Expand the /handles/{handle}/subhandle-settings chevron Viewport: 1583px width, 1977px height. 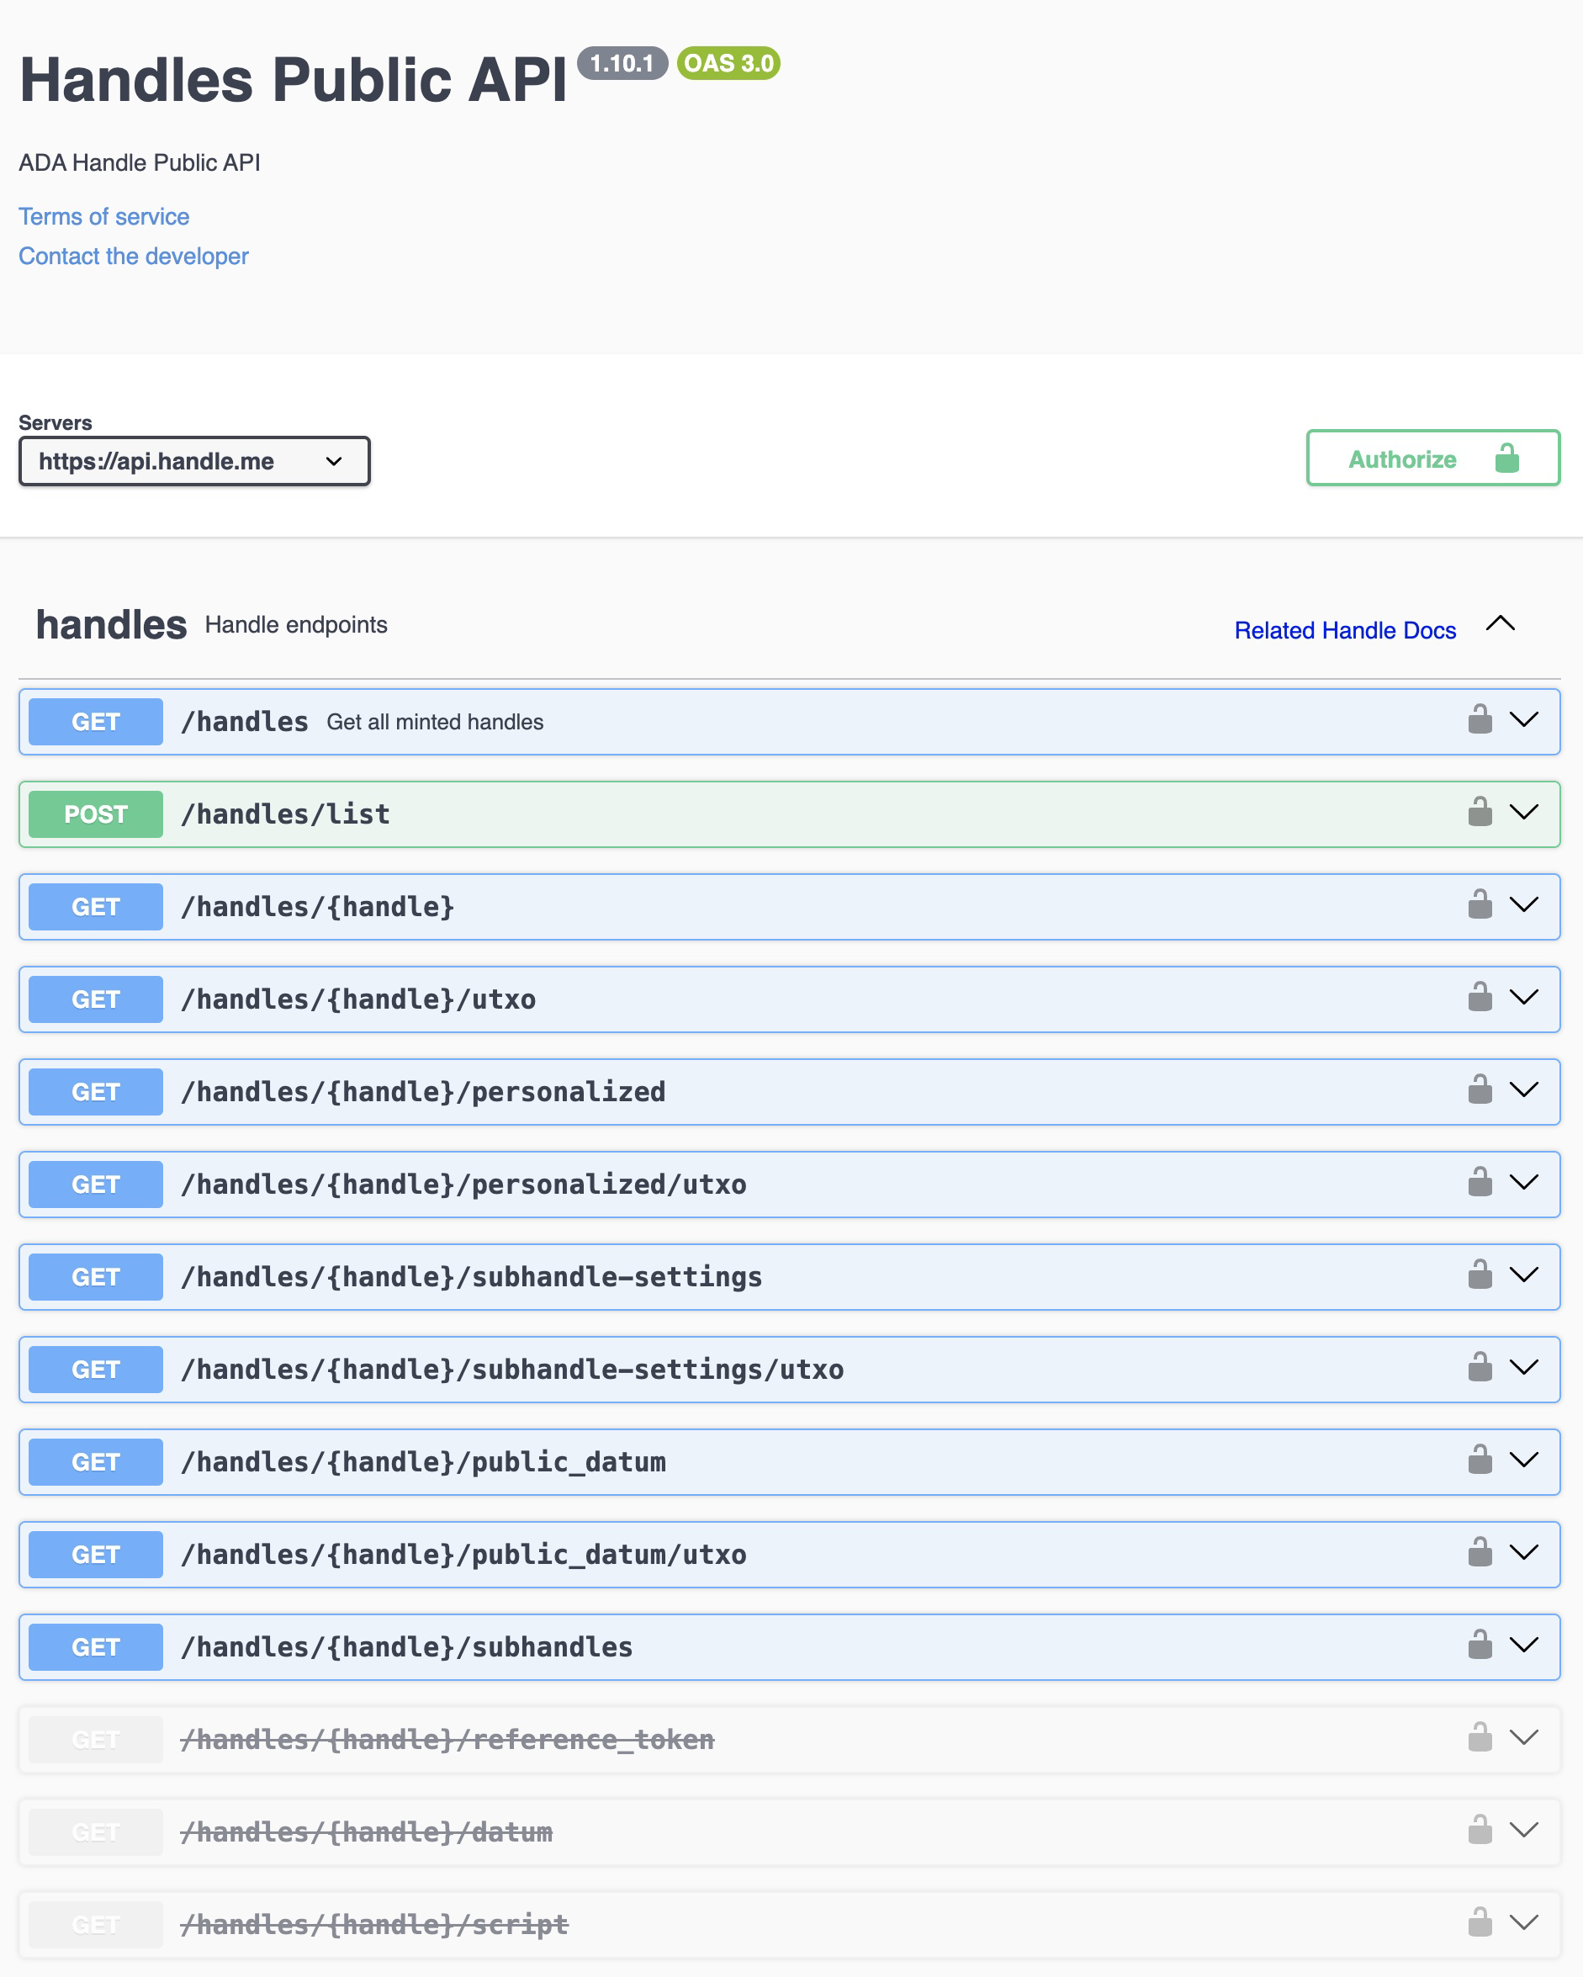(1523, 1275)
